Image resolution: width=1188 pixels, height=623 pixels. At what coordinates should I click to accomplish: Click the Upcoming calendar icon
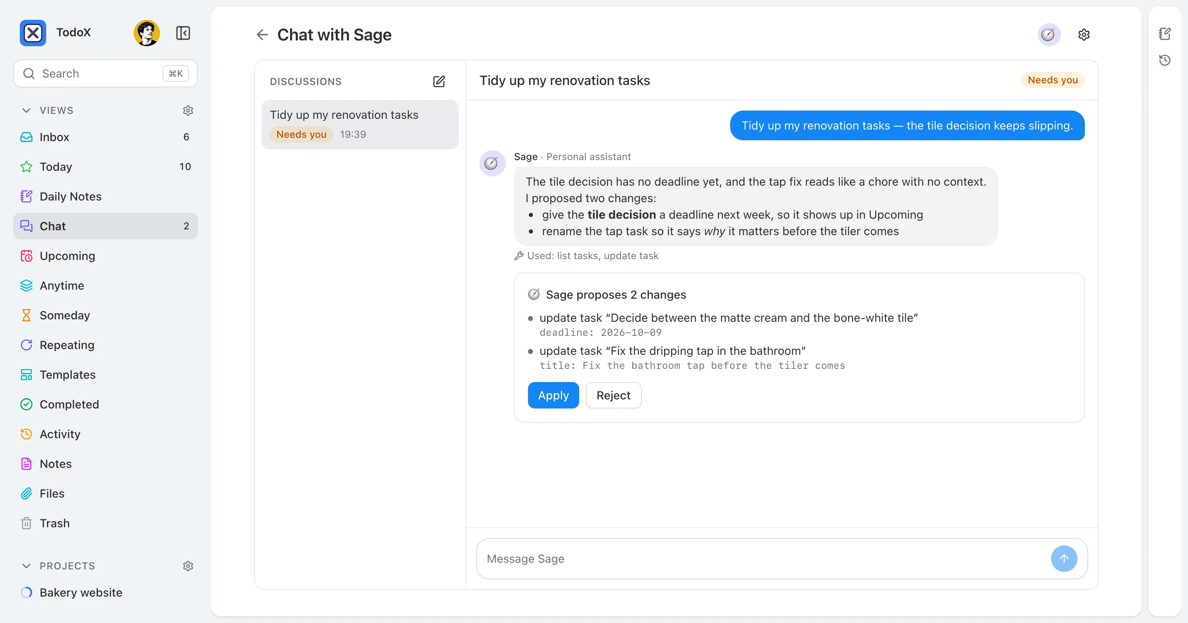coord(26,255)
